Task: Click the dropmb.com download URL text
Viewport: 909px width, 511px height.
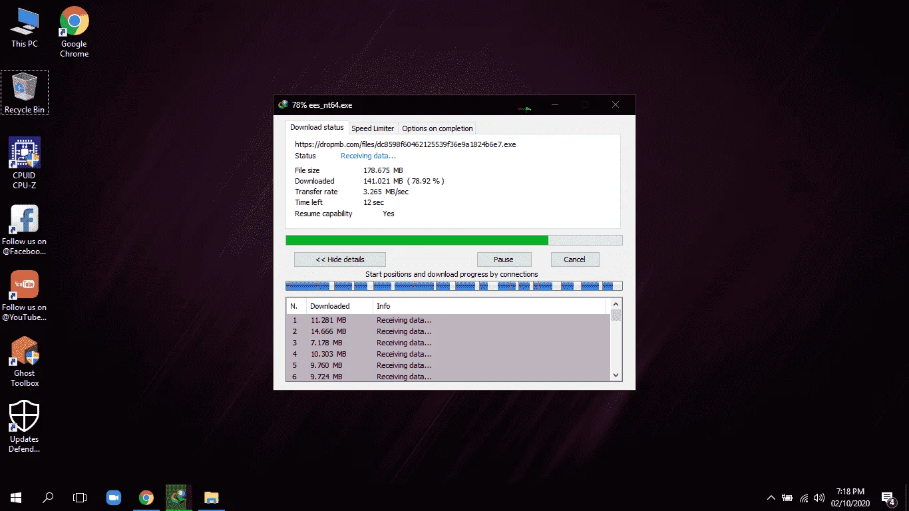Action: pos(405,144)
